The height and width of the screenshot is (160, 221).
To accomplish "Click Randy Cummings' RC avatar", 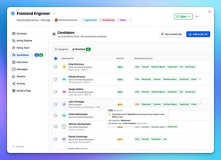I will coord(64,139).
